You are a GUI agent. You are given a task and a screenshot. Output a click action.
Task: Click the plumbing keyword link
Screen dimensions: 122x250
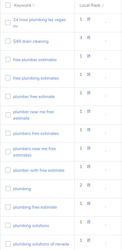(22, 189)
